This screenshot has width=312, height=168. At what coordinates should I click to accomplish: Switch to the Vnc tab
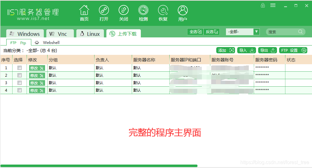[x=60, y=34]
